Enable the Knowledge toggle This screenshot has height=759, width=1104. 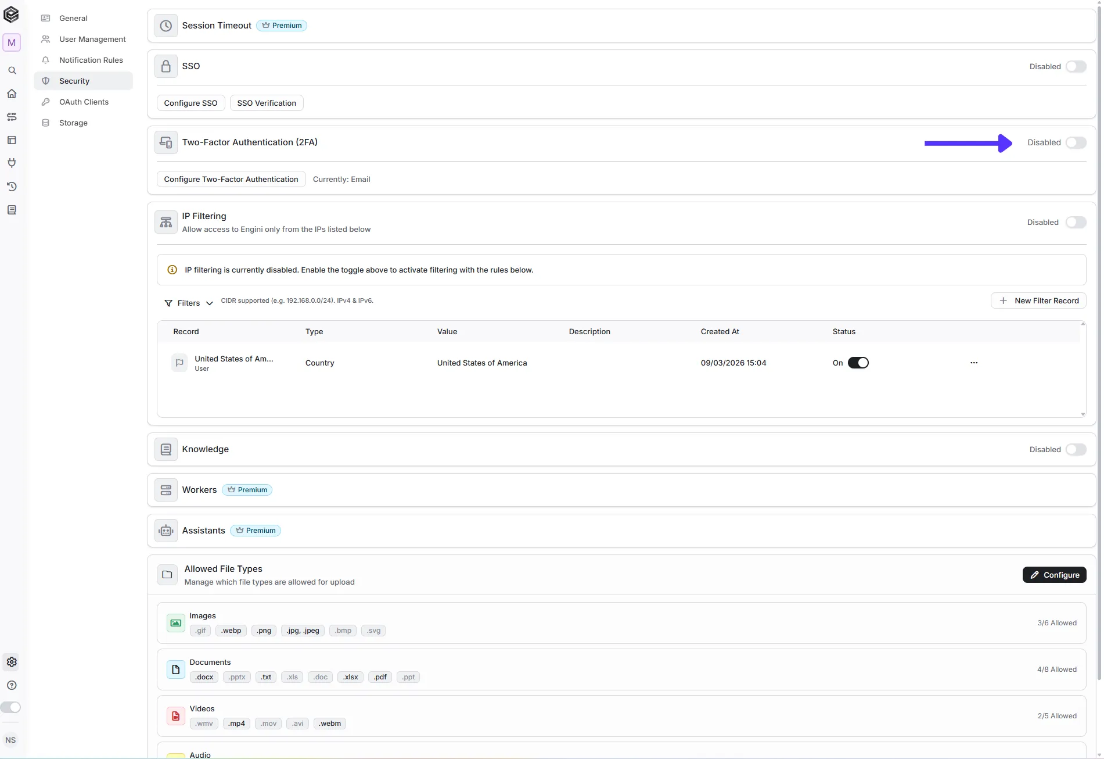click(1076, 449)
